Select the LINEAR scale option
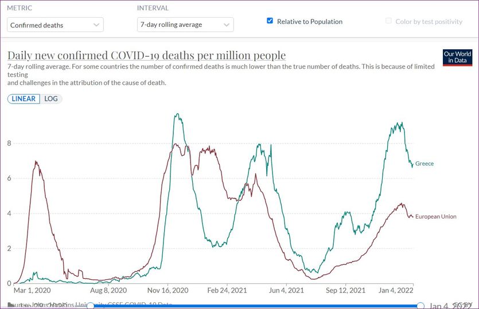Screen dimensions: 479x309 (24, 98)
